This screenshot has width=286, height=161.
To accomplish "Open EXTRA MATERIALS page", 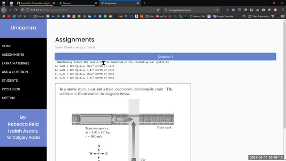I will click(x=16, y=63).
